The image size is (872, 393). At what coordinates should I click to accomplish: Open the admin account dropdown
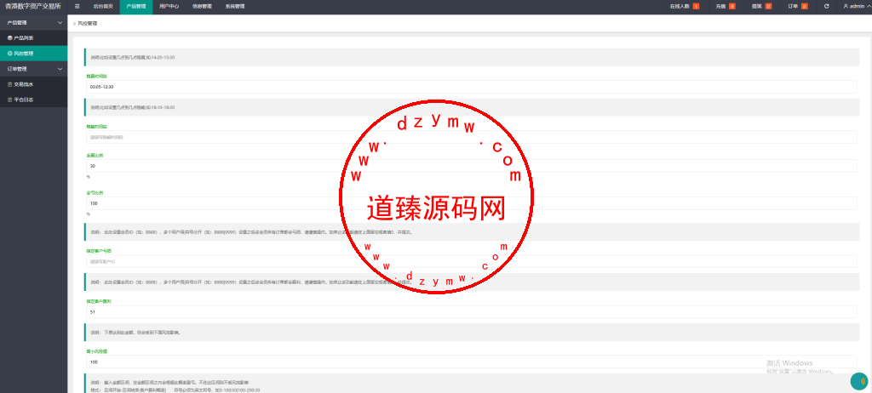857,7
